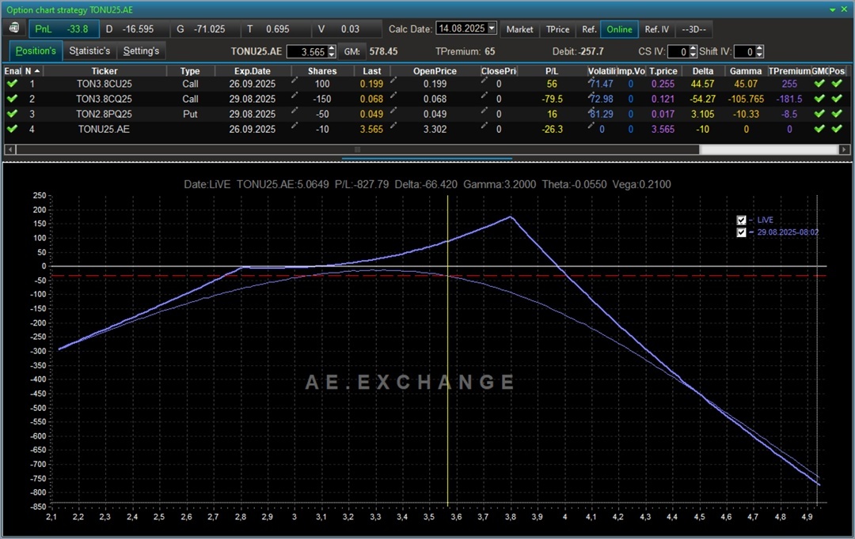The image size is (855, 539).
Task: Disable Enable checkmark for row 4 TONU25.AE
Action: pos(12,129)
